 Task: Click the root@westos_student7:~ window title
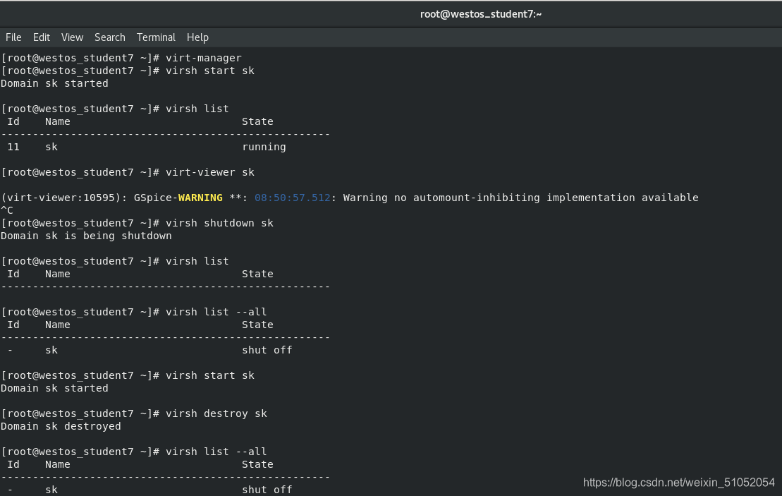click(x=481, y=14)
